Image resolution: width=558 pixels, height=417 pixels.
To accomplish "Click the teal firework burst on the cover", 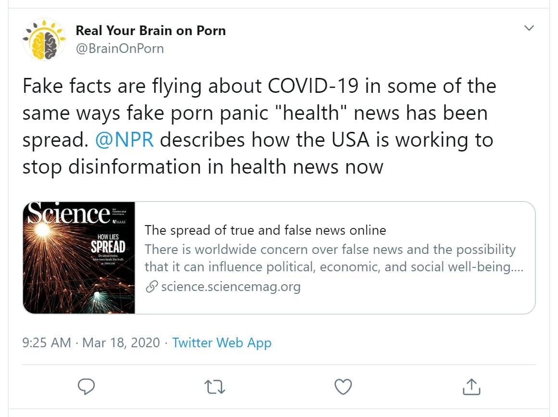I will pos(98,295).
